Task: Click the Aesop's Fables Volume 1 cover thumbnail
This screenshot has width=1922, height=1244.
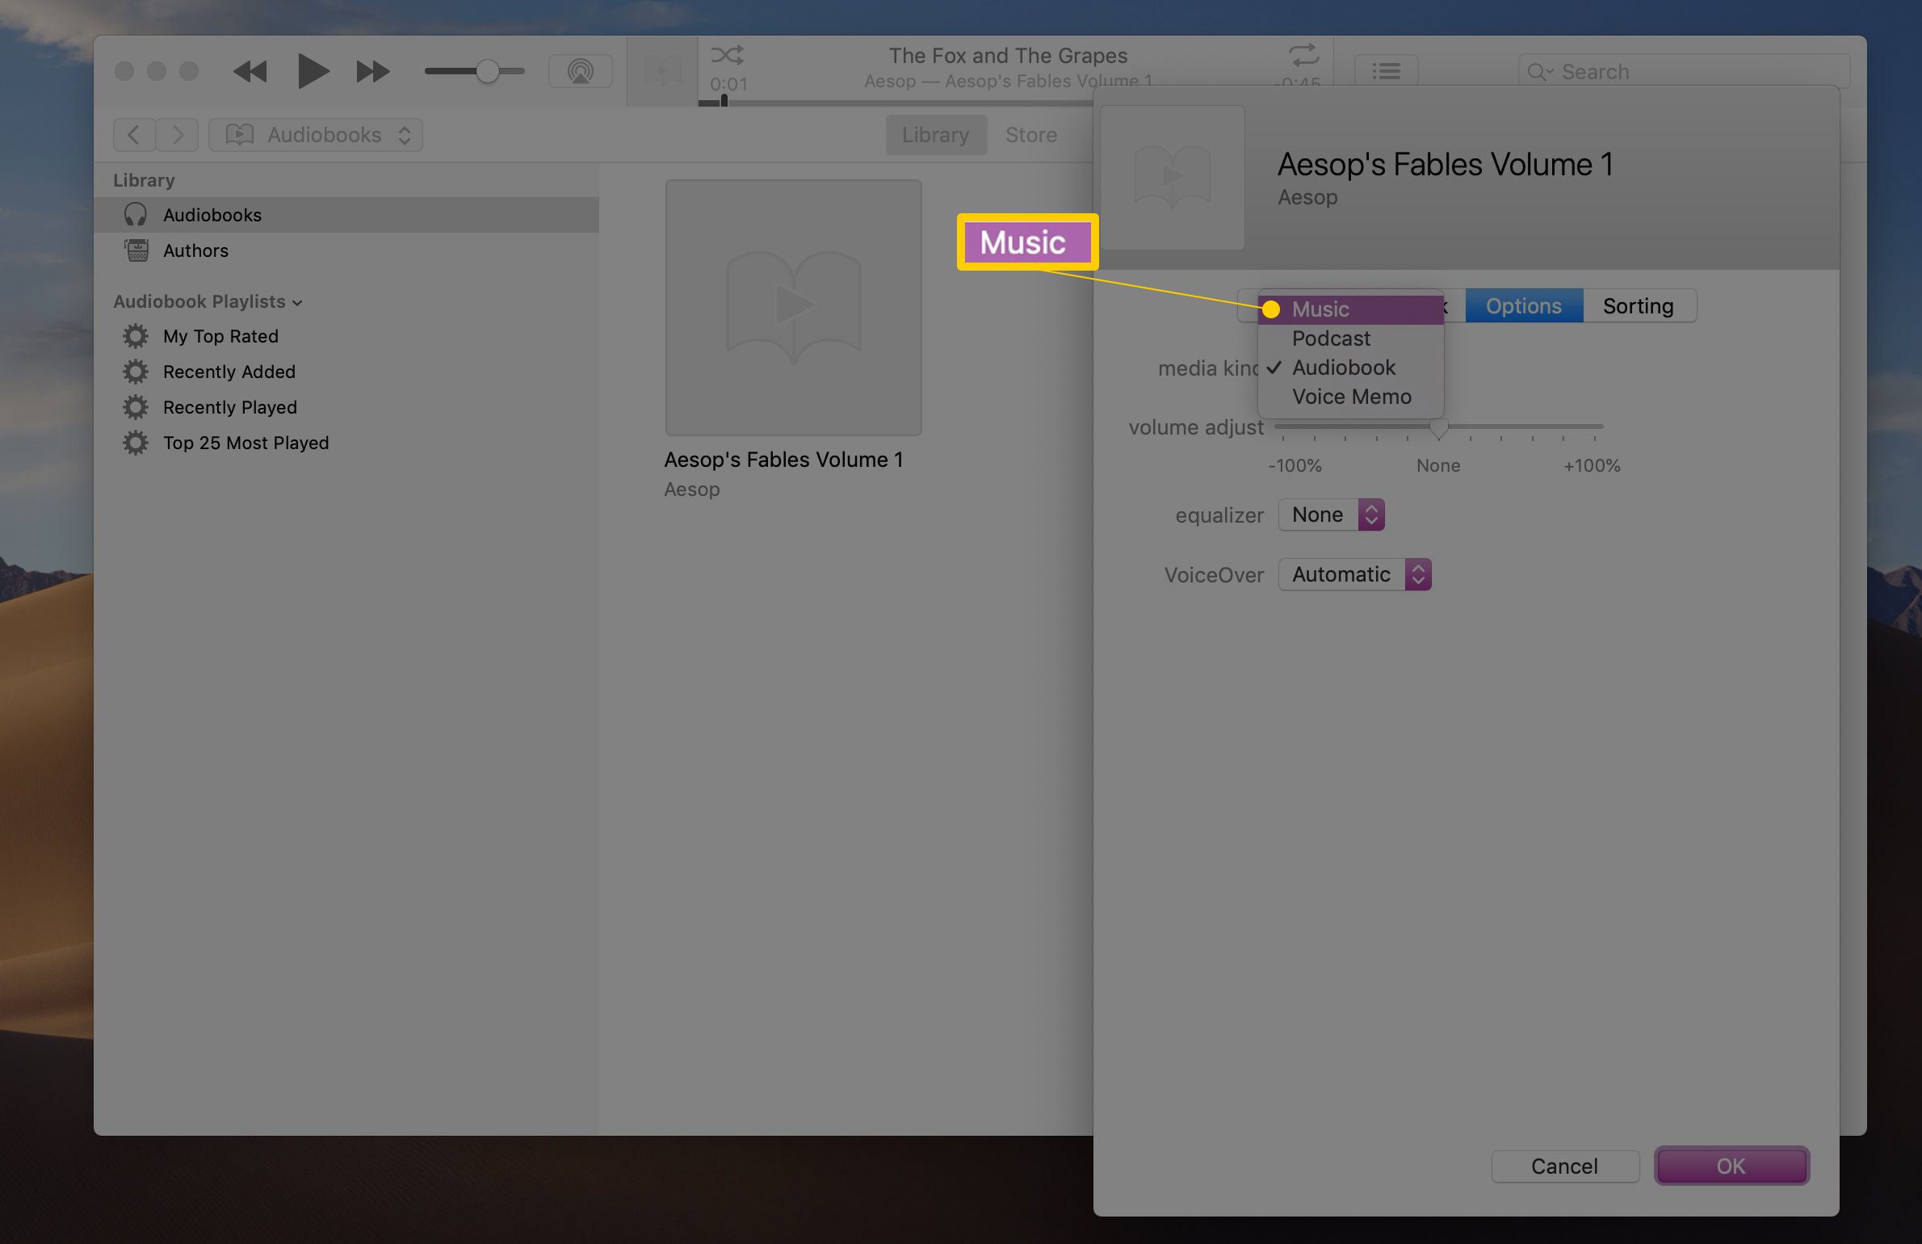Action: [793, 308]
